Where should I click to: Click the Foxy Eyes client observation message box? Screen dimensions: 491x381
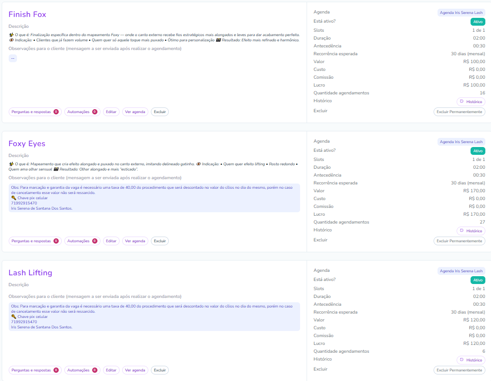[154, 198]
